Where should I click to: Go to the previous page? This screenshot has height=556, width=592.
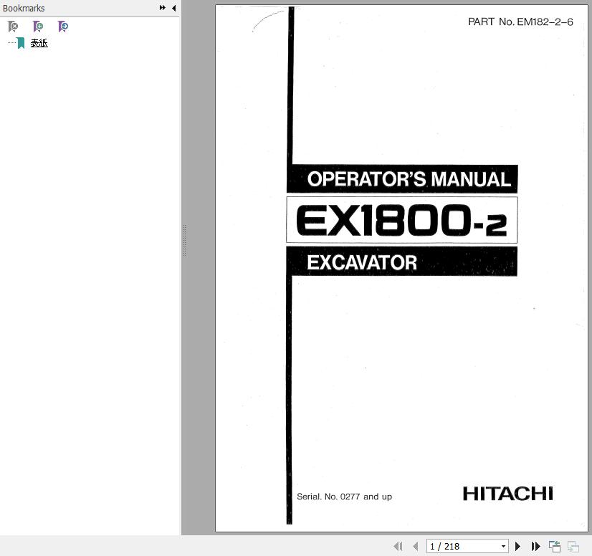tap(415, 547)
